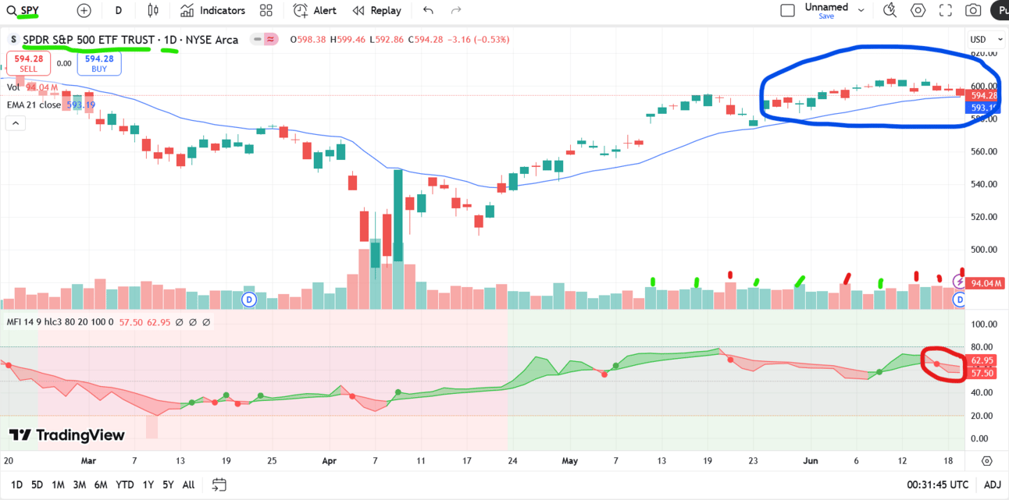
Task: Select the MFI 14 9 hlc3 legend
Action: (x=60, y=321)
